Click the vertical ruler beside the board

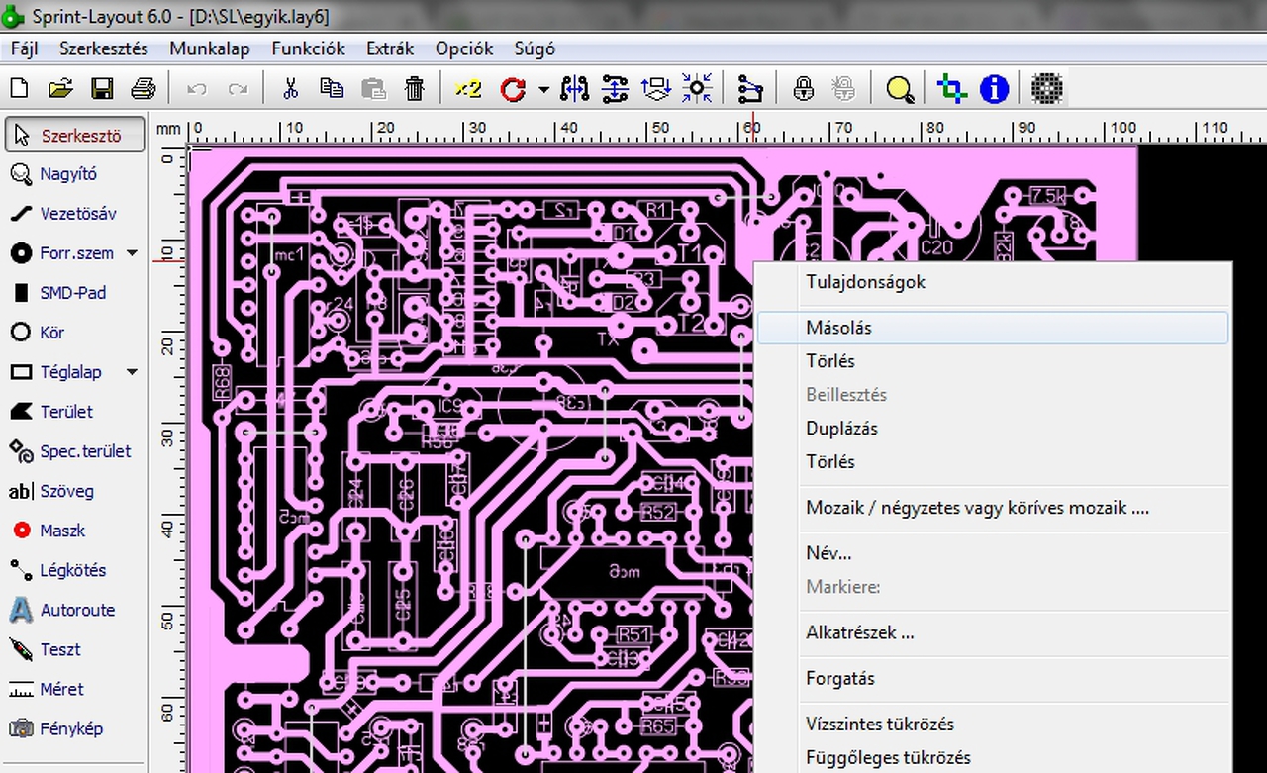(169, 460)
